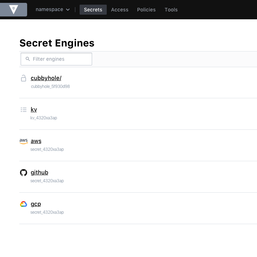Click the Google Cloud logo icon

(x=24, y=204)
